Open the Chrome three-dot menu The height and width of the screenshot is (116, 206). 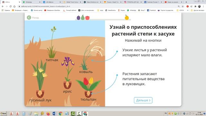coord(203,6)
